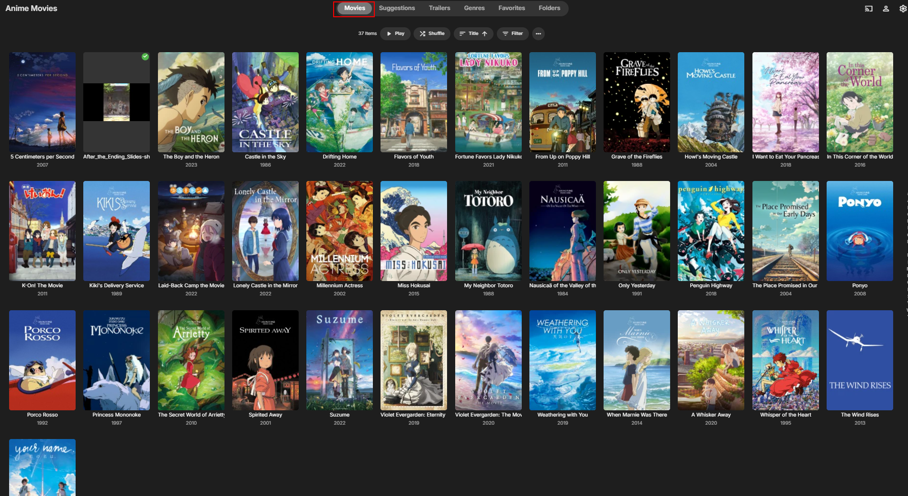Screen dimensions: 908x496
Task: Select the A Whisker Away poster
Action: [711, 360]
